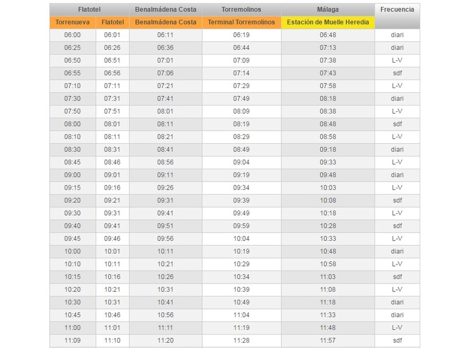Screen dimensions: 476x349
Task: Select the Benalmádena Costa orange subheader
Action: pyautogui.click(x=165, y=22)
